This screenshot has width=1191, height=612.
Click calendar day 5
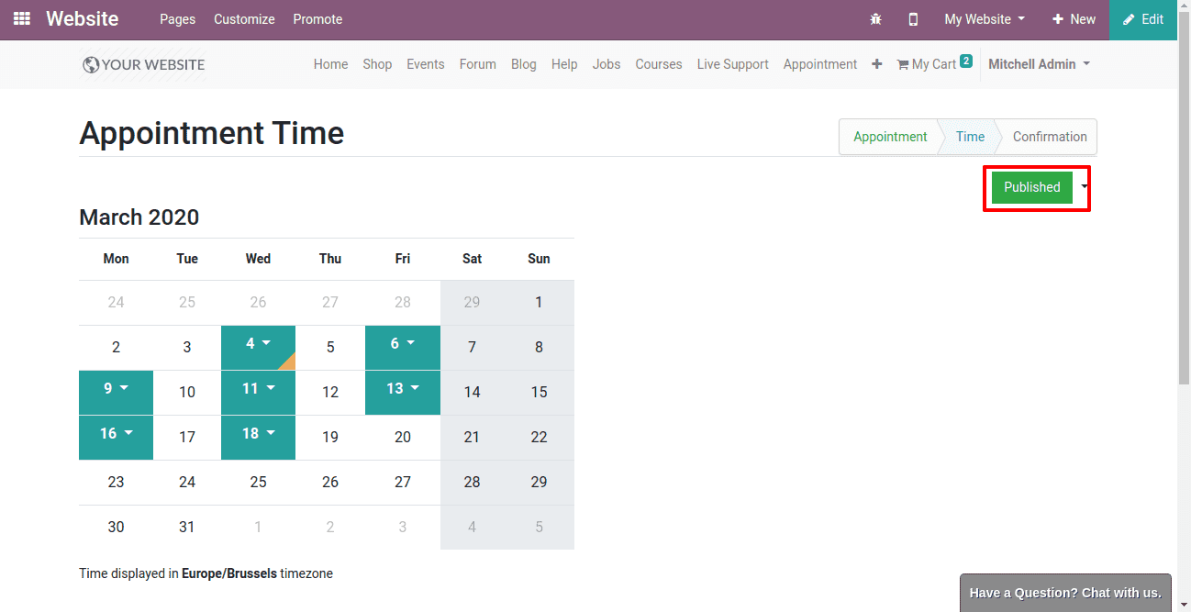pos(330,348)
